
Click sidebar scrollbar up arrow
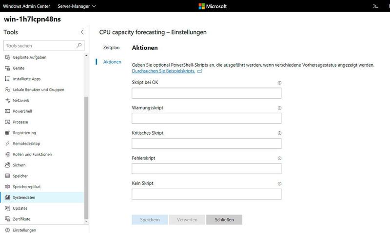86,55
